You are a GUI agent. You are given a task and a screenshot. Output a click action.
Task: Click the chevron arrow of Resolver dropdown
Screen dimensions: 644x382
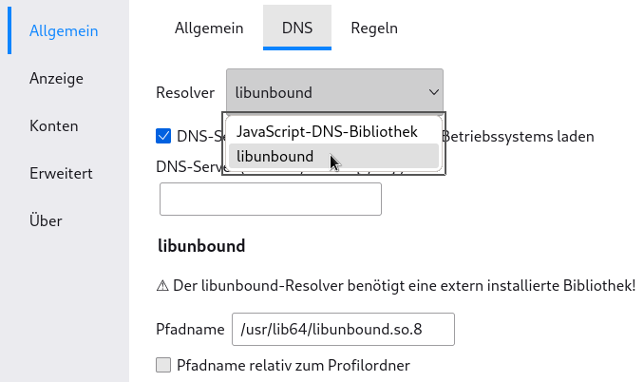[434, 92]
